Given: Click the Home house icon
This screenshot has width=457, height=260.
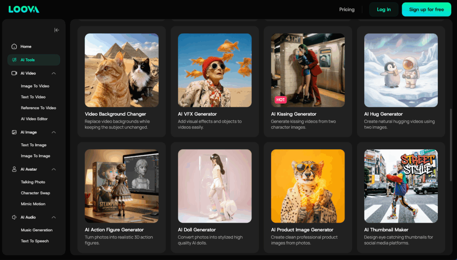Looking at the screenshot, I should point(14,46).
